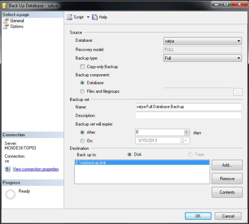This screenshot has width=249, height=224.
Task: Open the General page
Action: point(17,21)
